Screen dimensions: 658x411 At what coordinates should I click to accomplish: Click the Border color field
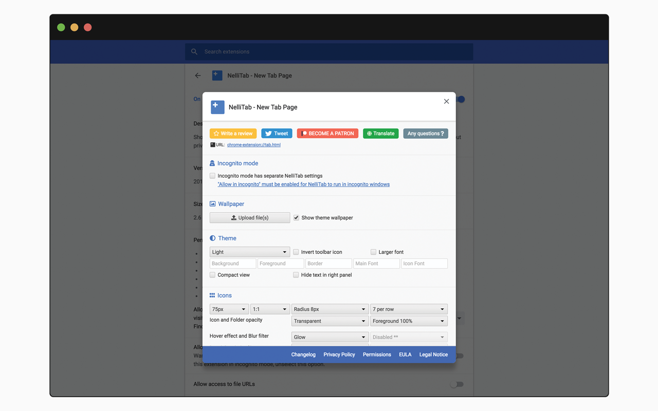pyautogui.click(x=328, y=264)
